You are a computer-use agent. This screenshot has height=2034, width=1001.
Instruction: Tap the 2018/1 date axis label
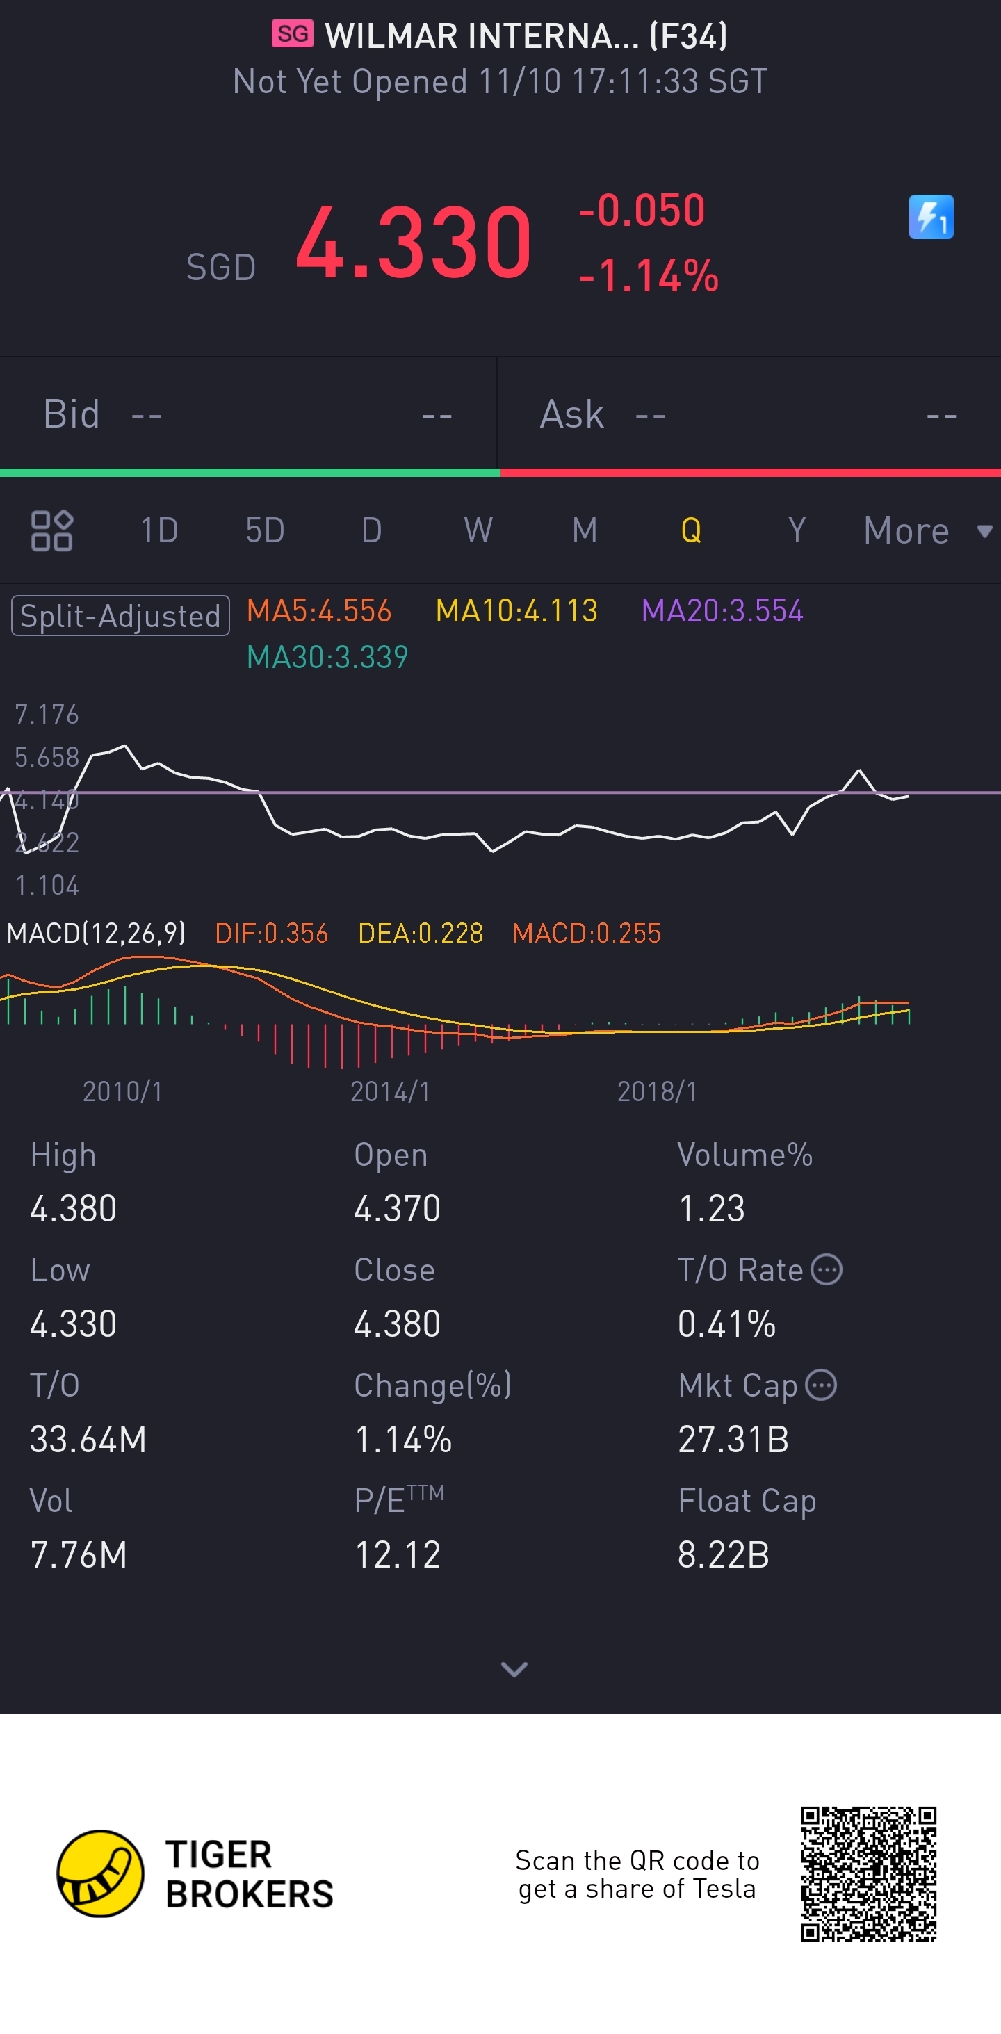tap(657, 1091)
